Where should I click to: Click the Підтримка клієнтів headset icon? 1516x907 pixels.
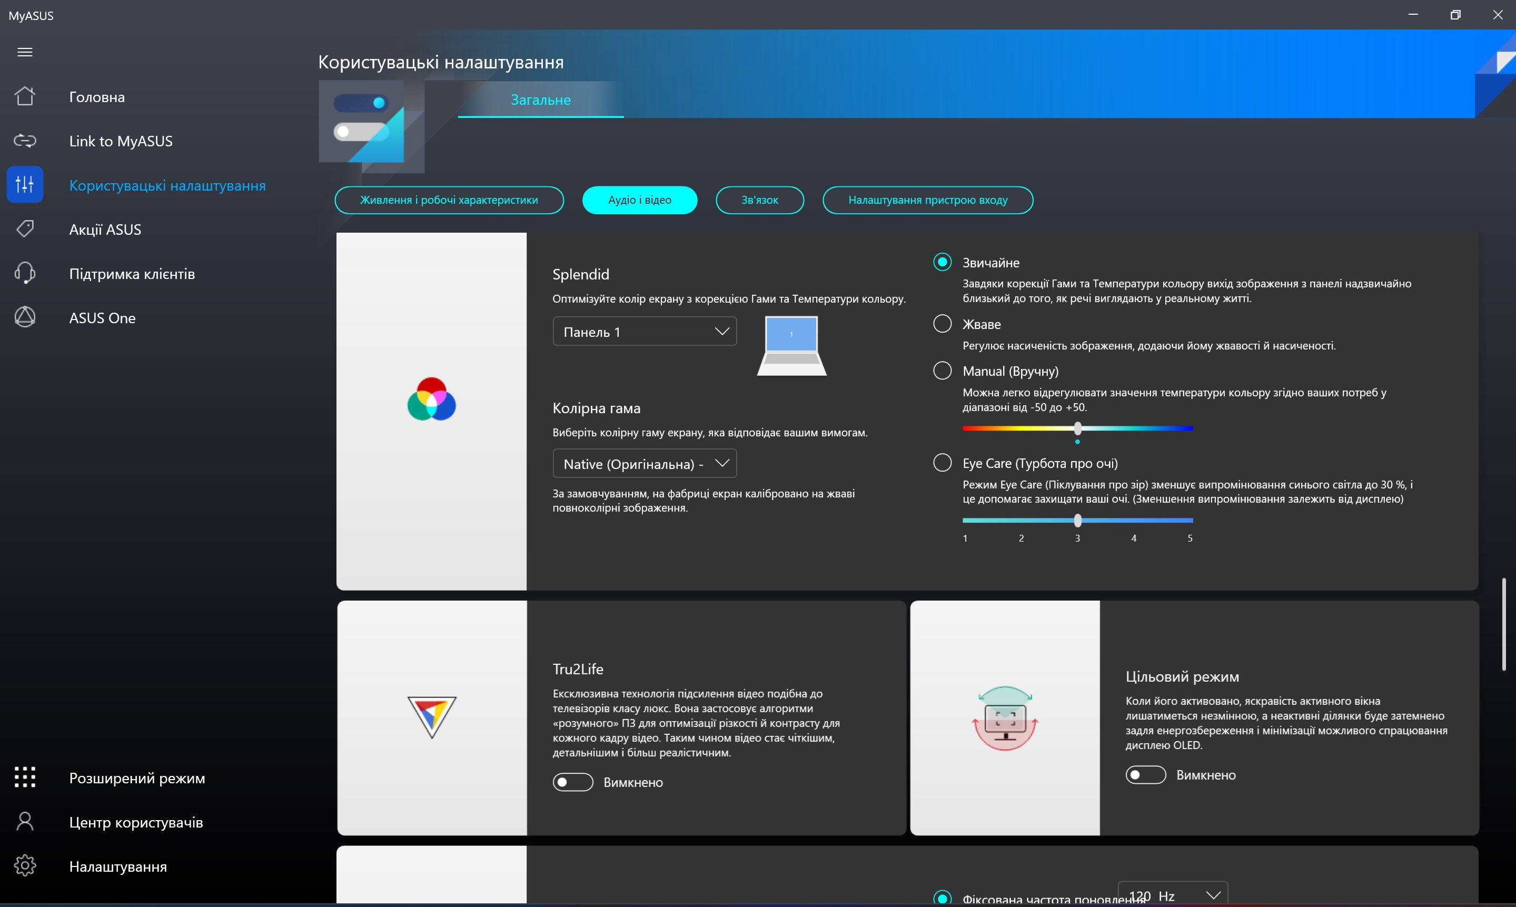(x=25, y=273)
